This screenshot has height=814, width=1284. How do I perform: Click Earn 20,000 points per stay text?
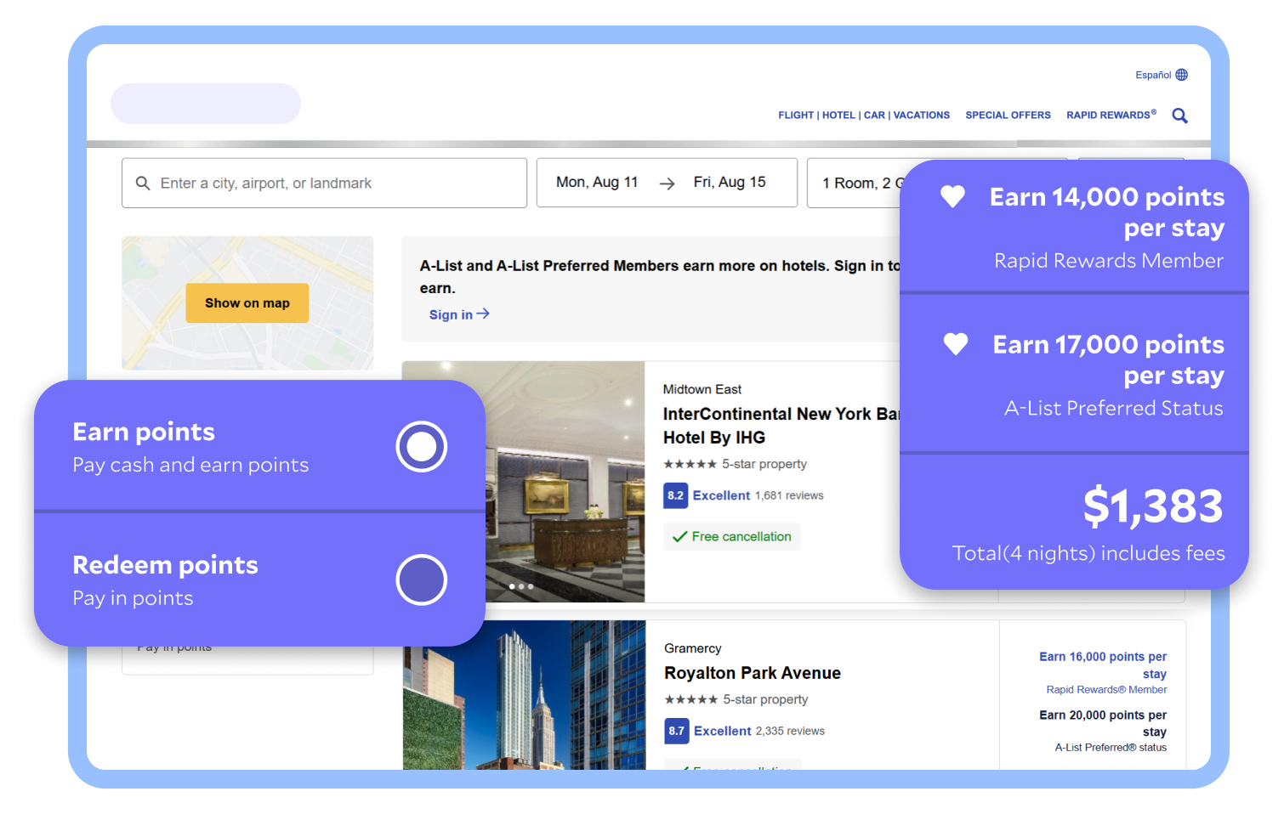(1103, 723)
